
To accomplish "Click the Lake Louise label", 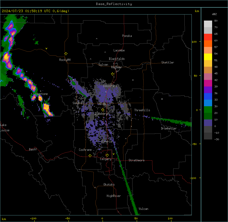I will tap(5, 128).
